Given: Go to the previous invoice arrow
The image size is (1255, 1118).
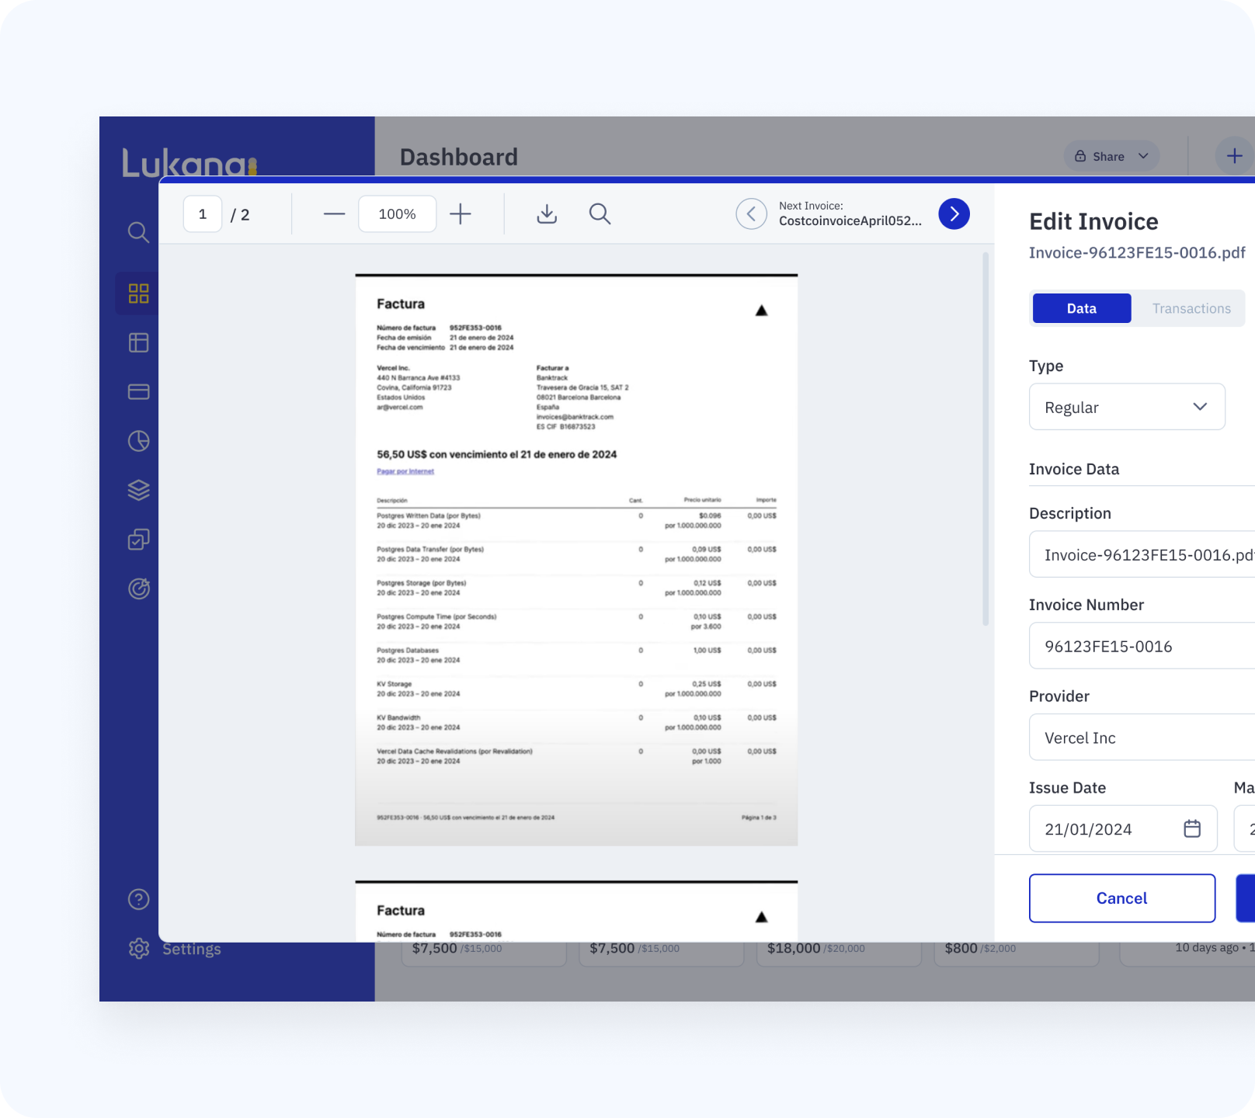Looking at the screenshot, I should point(751,214).
